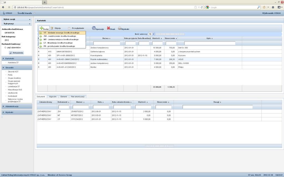Collapse the Słowniki sidebar section
Screen dimensions: 284x177
point(17,67)
